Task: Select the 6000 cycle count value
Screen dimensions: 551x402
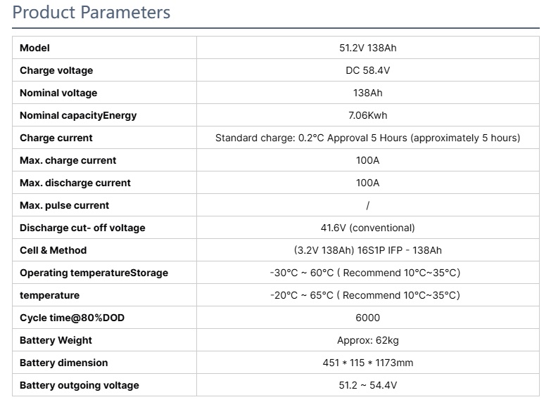Action: [367, 318]
